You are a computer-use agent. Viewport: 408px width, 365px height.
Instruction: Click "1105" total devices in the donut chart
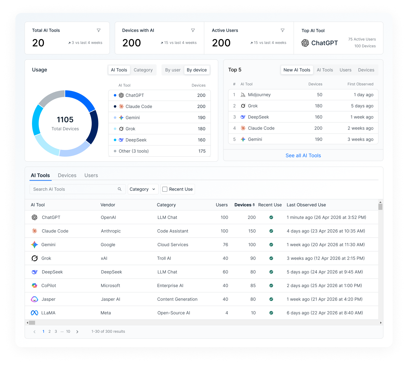pyautogui.click(x=65, y=120)
